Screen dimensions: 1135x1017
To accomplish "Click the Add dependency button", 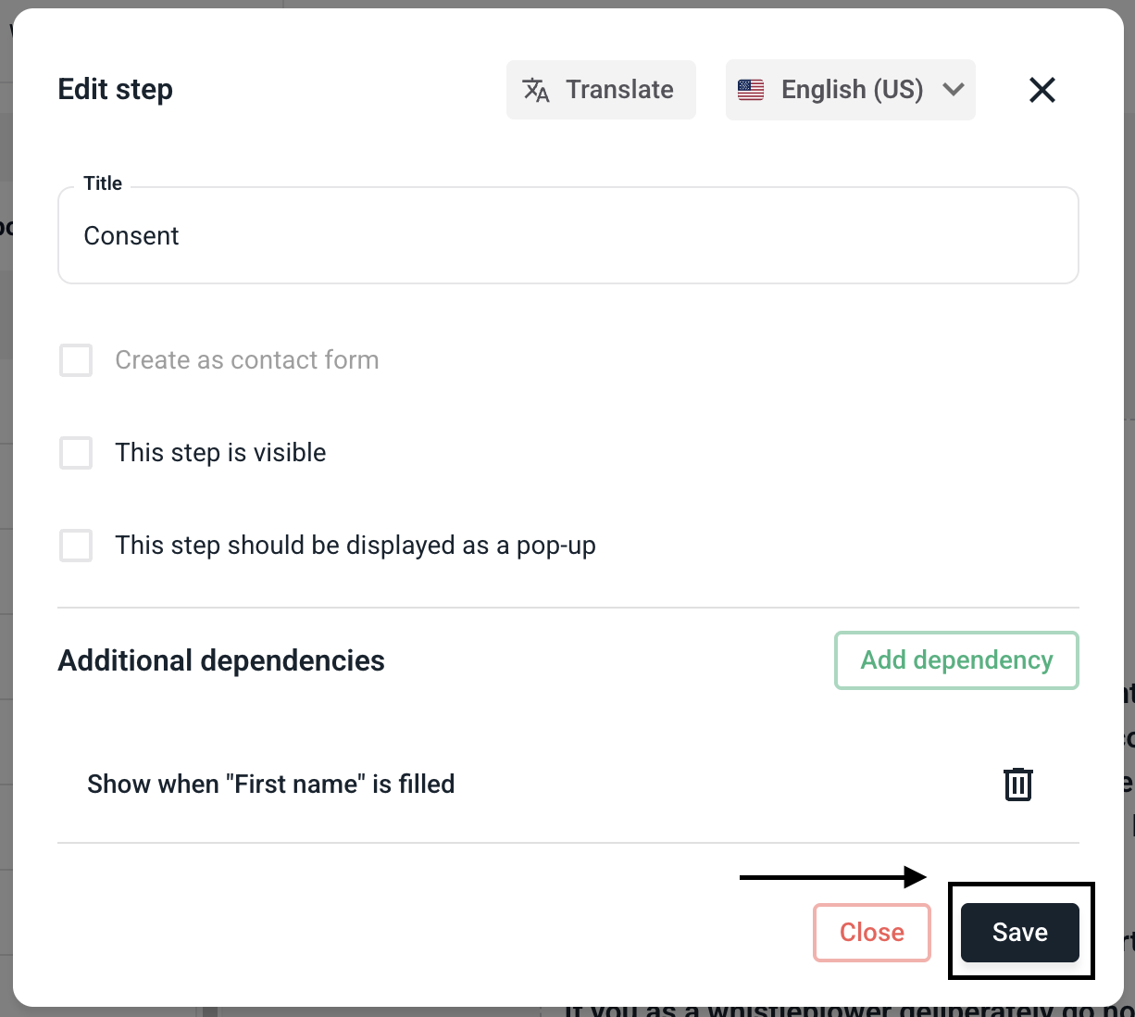I will coord(956,660).
